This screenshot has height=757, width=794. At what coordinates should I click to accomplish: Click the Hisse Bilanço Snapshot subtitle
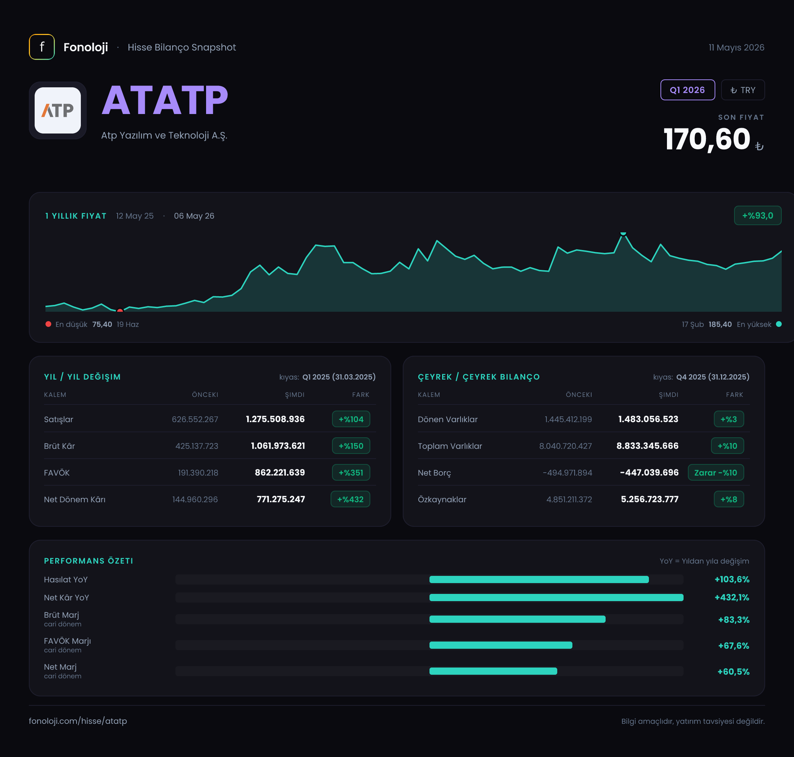(182, 47)
